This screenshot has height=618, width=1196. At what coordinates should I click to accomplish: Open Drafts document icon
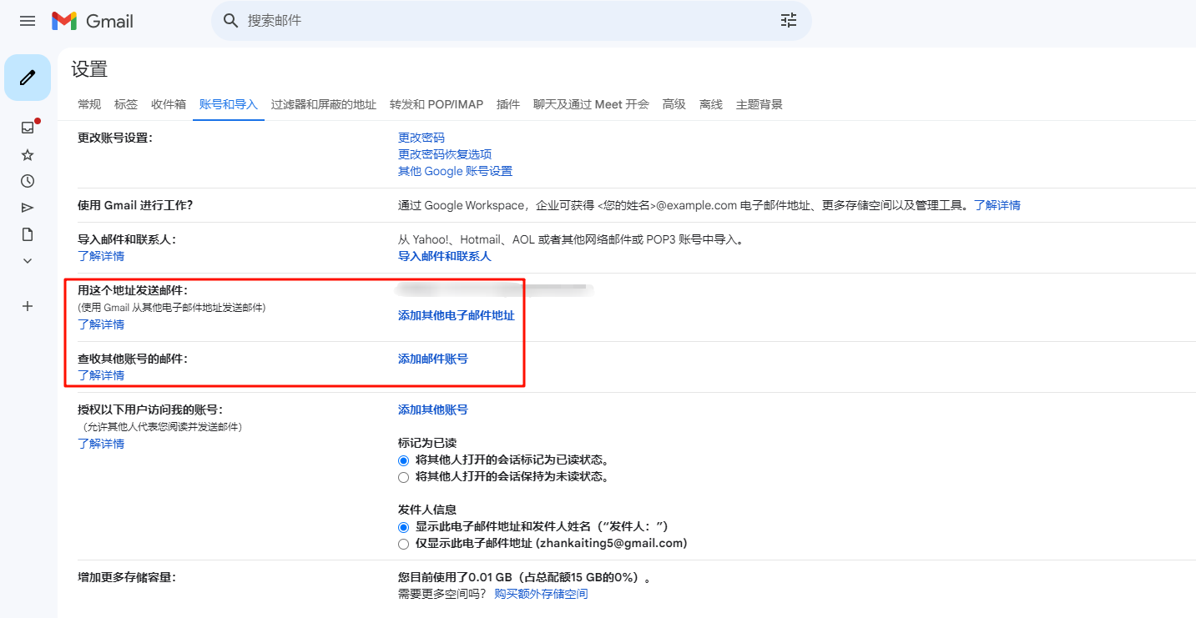tap(28, 234)
